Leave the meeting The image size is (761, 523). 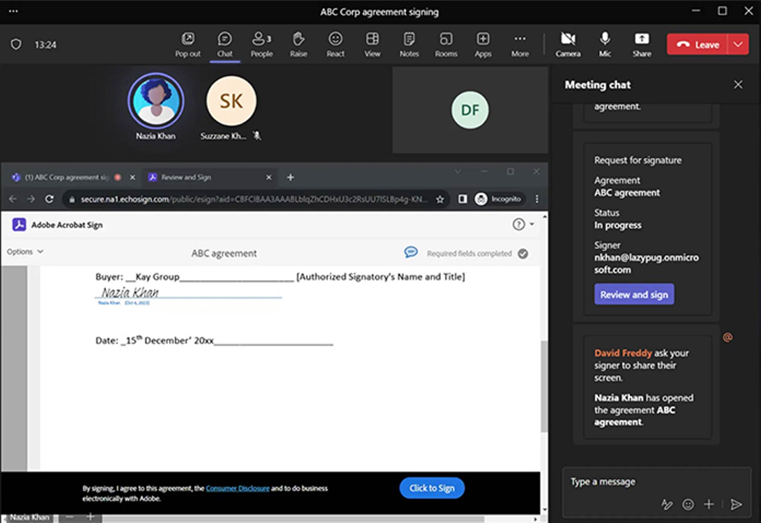click(697, 44)
